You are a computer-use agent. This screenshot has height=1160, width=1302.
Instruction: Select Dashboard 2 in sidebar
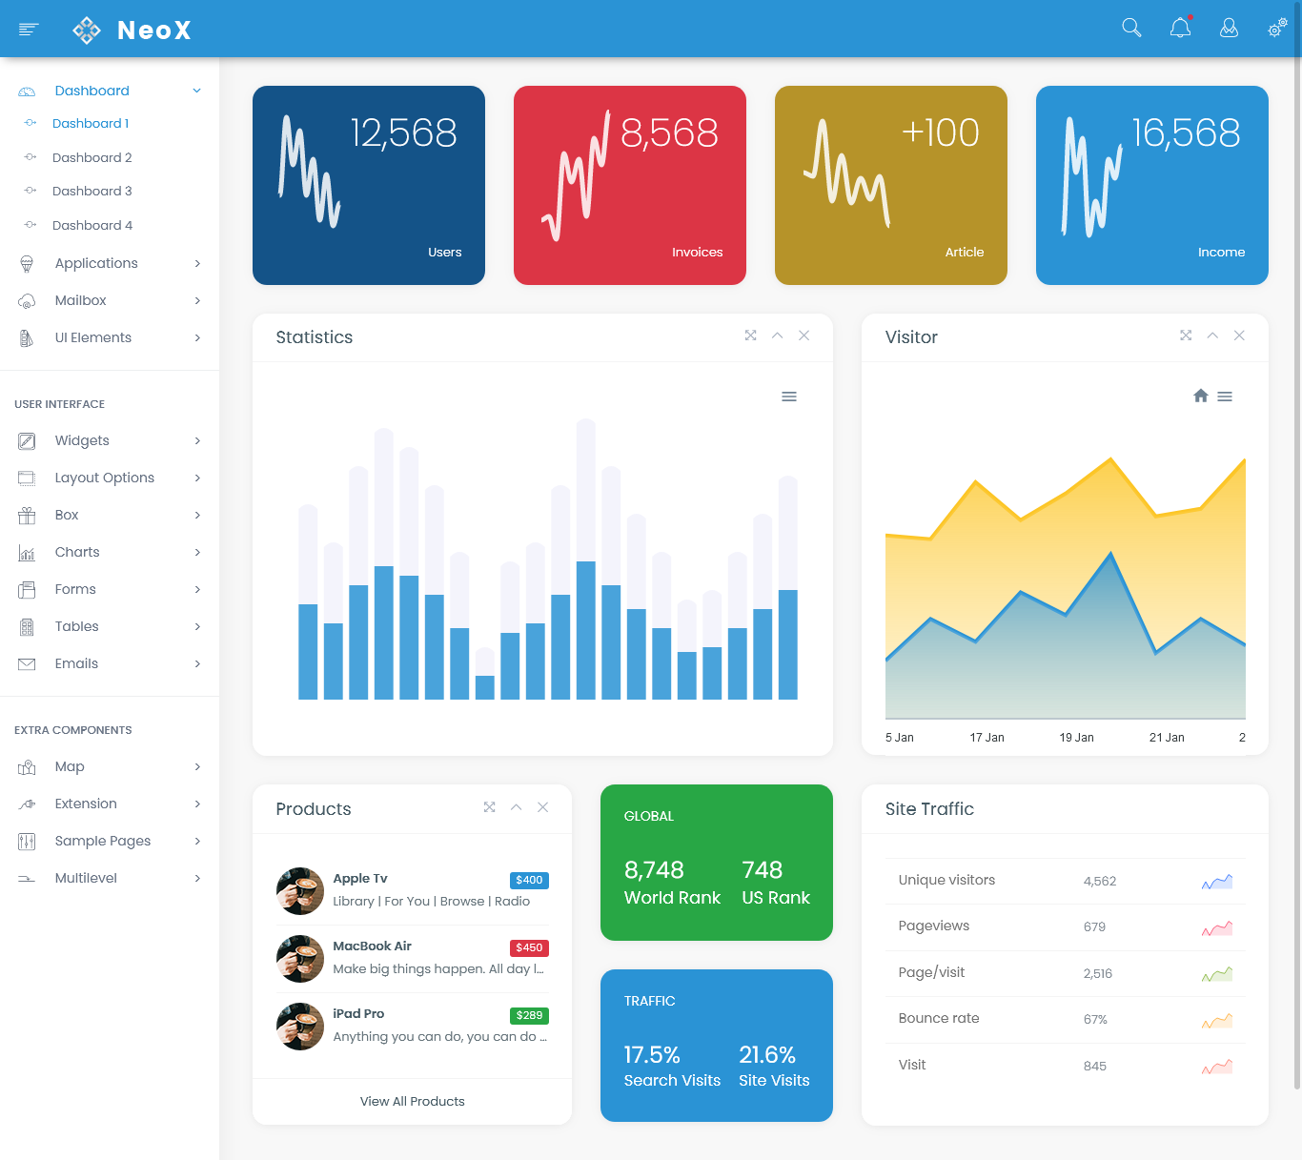tap(92, 158)
